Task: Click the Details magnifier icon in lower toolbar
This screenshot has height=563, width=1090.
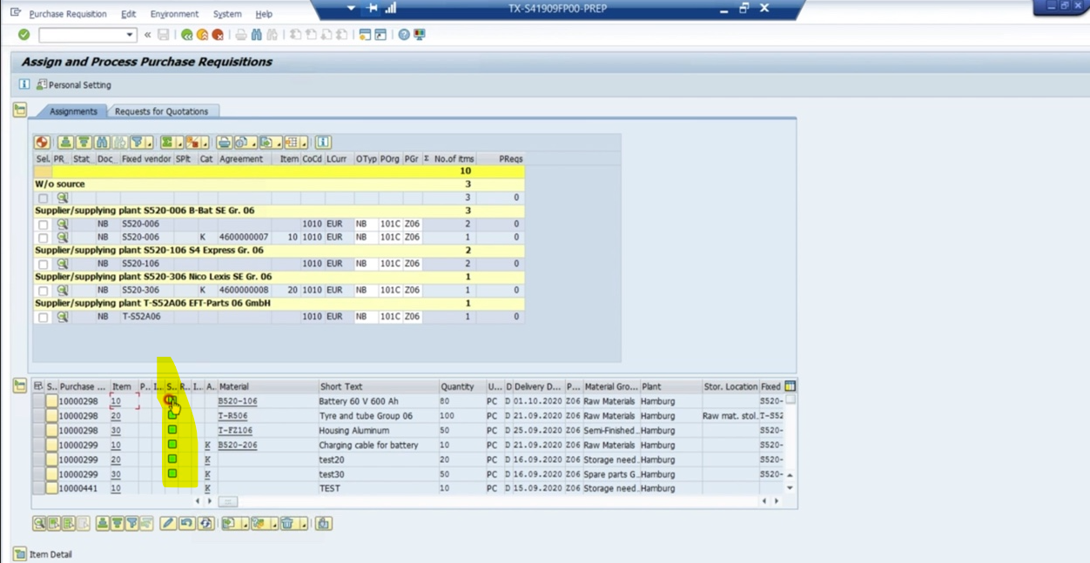Action: click(x=39, y=523)
